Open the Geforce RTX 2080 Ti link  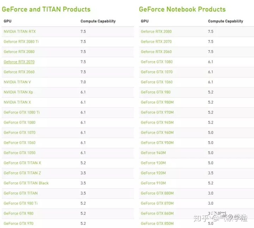pyautogui.click(x=21, y=42)
